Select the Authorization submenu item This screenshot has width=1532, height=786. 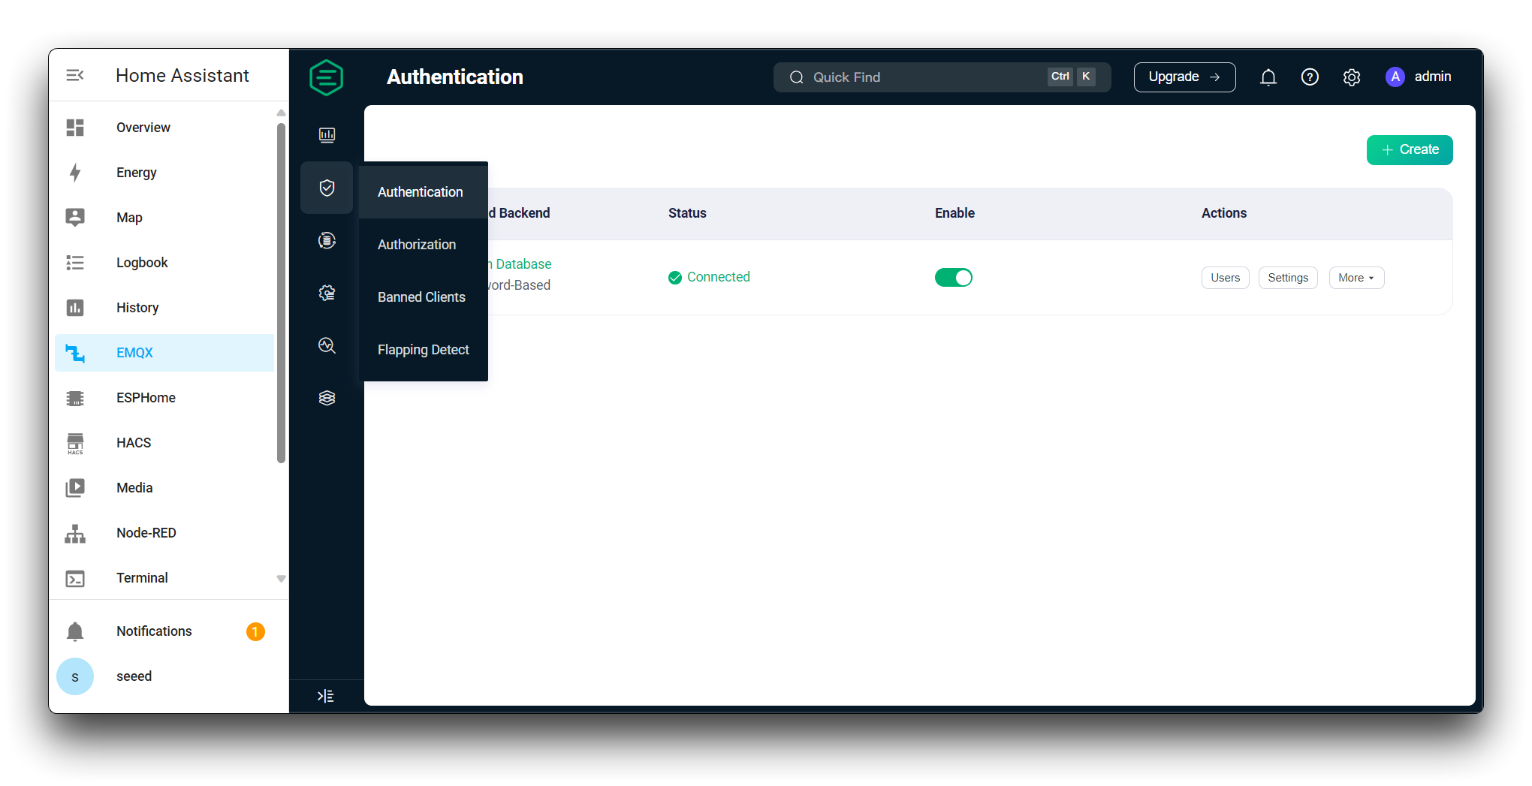click(424, 245)
